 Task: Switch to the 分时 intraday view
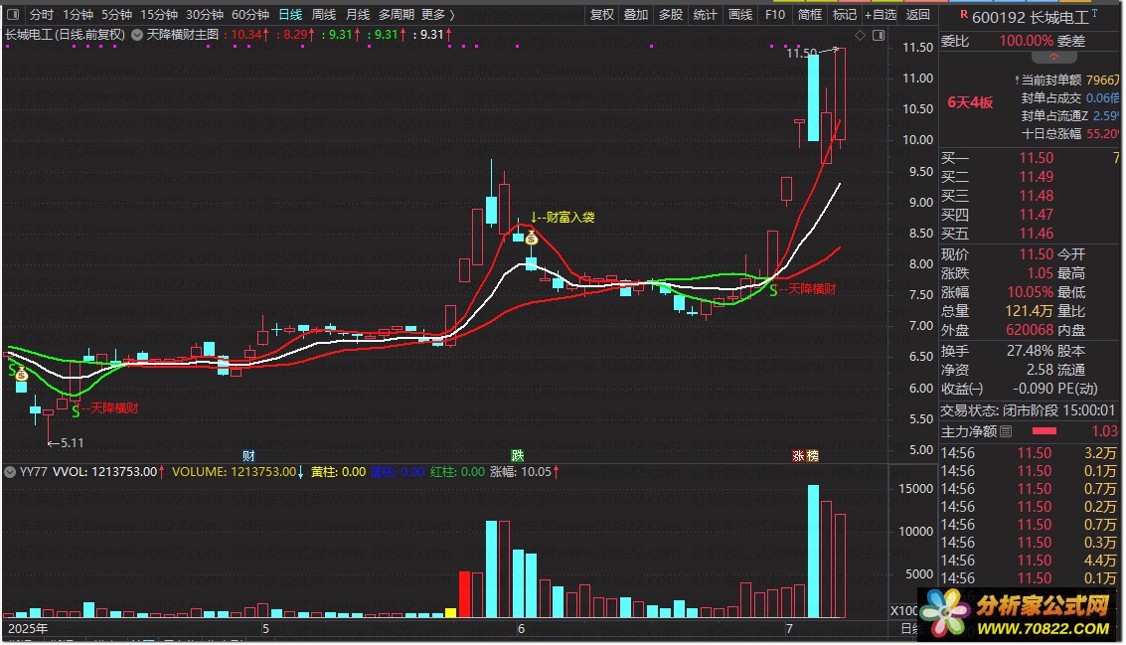(x=41, y=14)
